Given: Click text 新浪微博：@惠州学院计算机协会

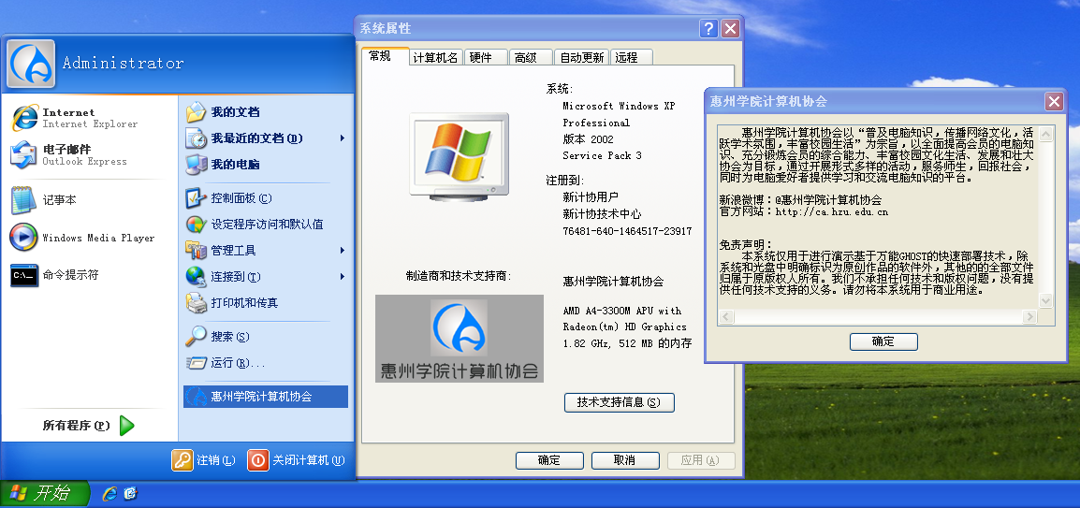Looking at the screenshot, I should pos(800,200).
